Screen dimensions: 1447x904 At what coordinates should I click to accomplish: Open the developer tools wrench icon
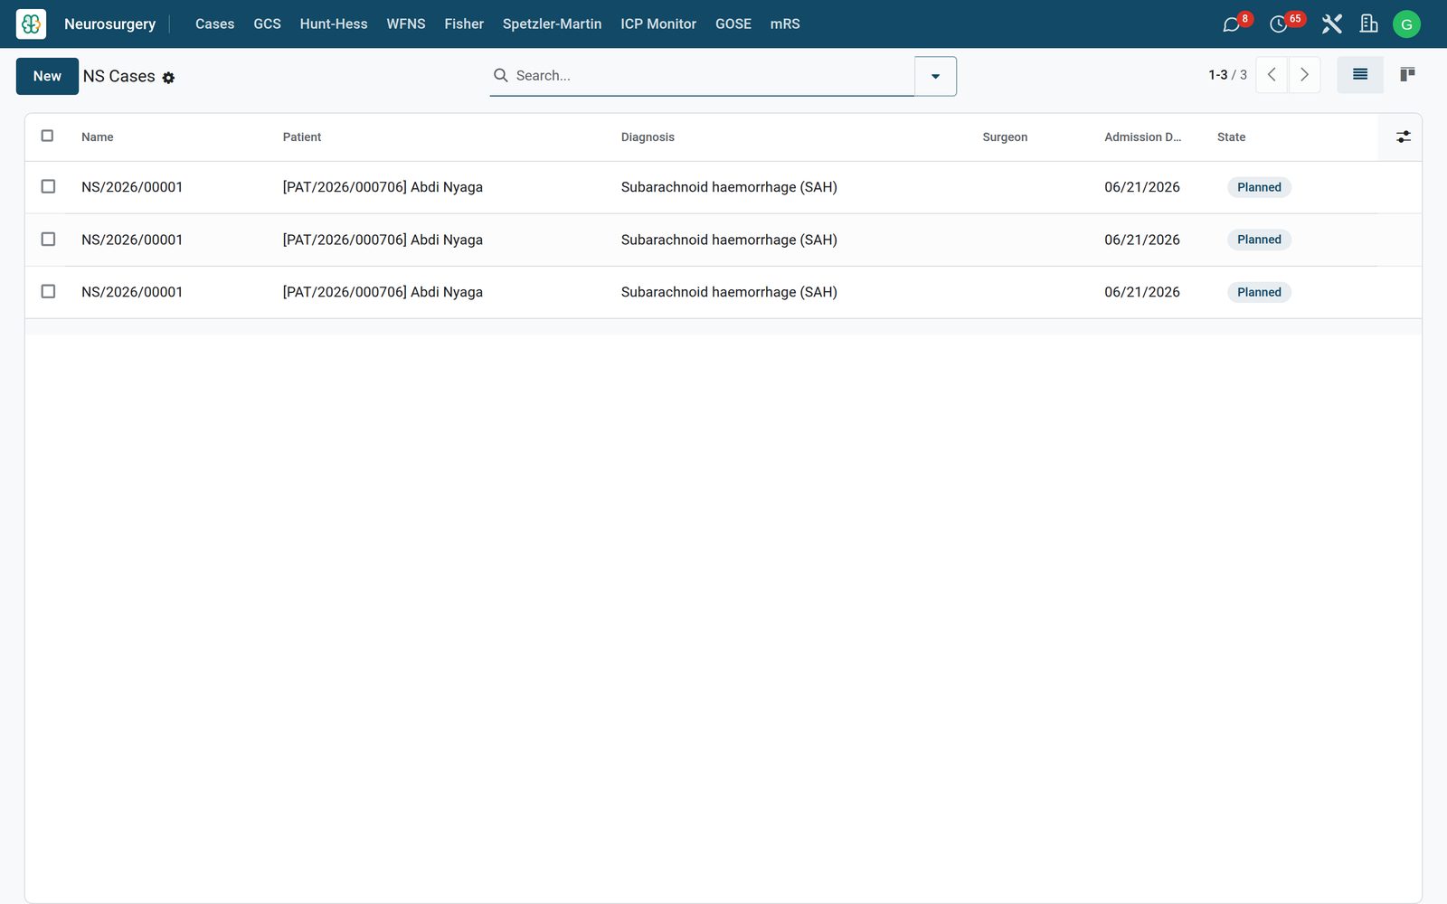tap(1331, 24)
